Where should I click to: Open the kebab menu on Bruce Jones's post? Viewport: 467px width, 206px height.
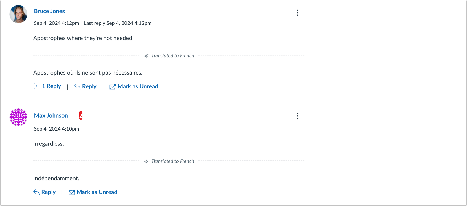(x=297, y=12)
